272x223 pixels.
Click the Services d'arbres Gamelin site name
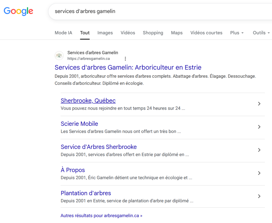[93, 53]
